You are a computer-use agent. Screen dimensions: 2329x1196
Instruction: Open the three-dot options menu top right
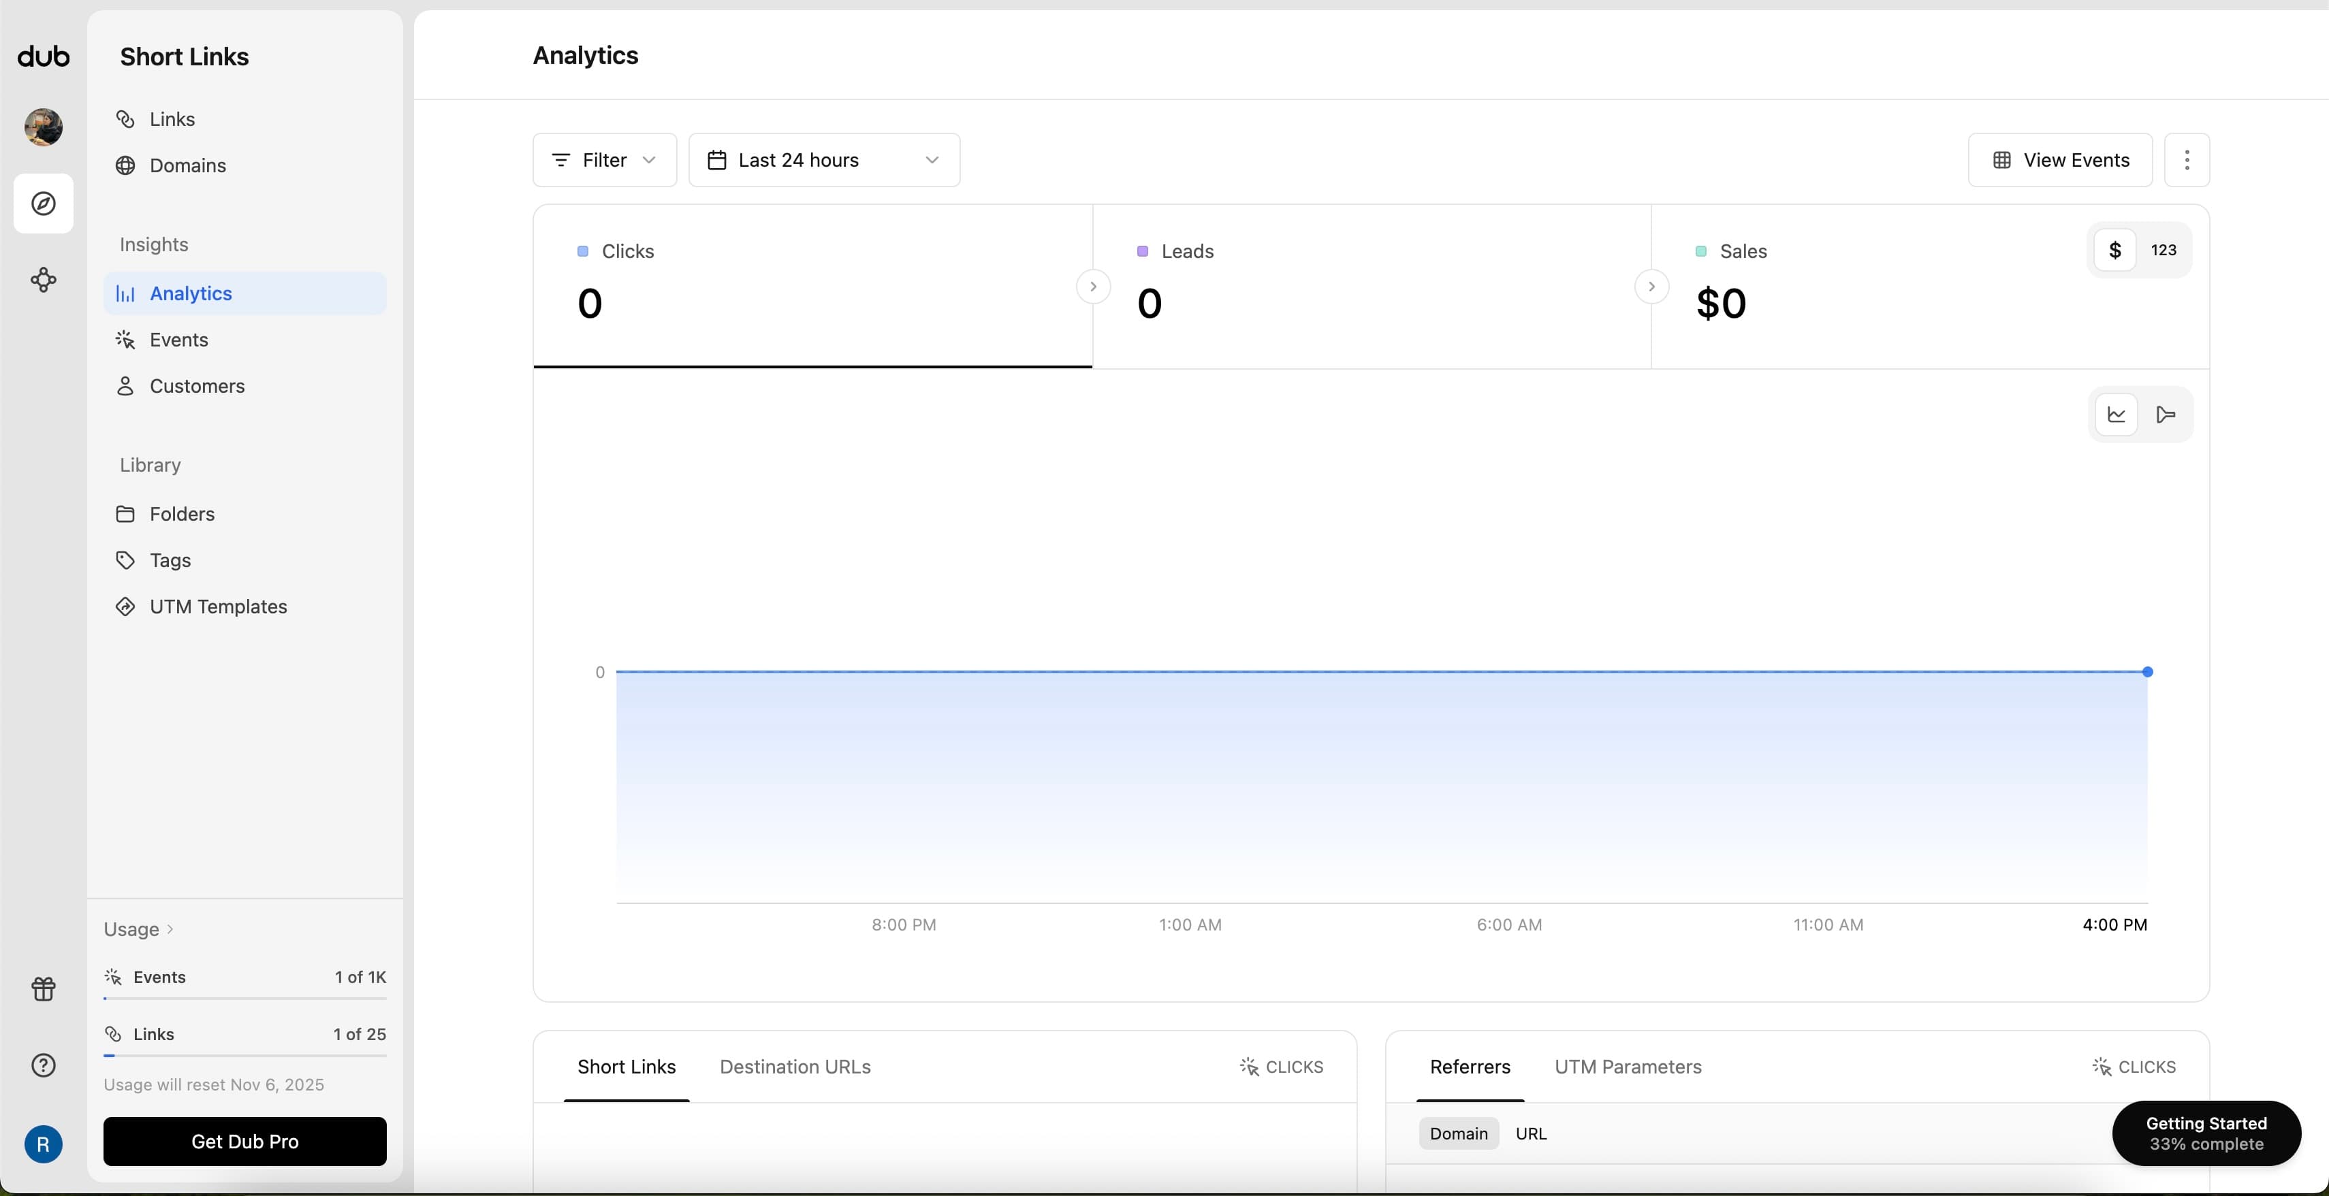pyautogui.click(x=2187, y=160)
